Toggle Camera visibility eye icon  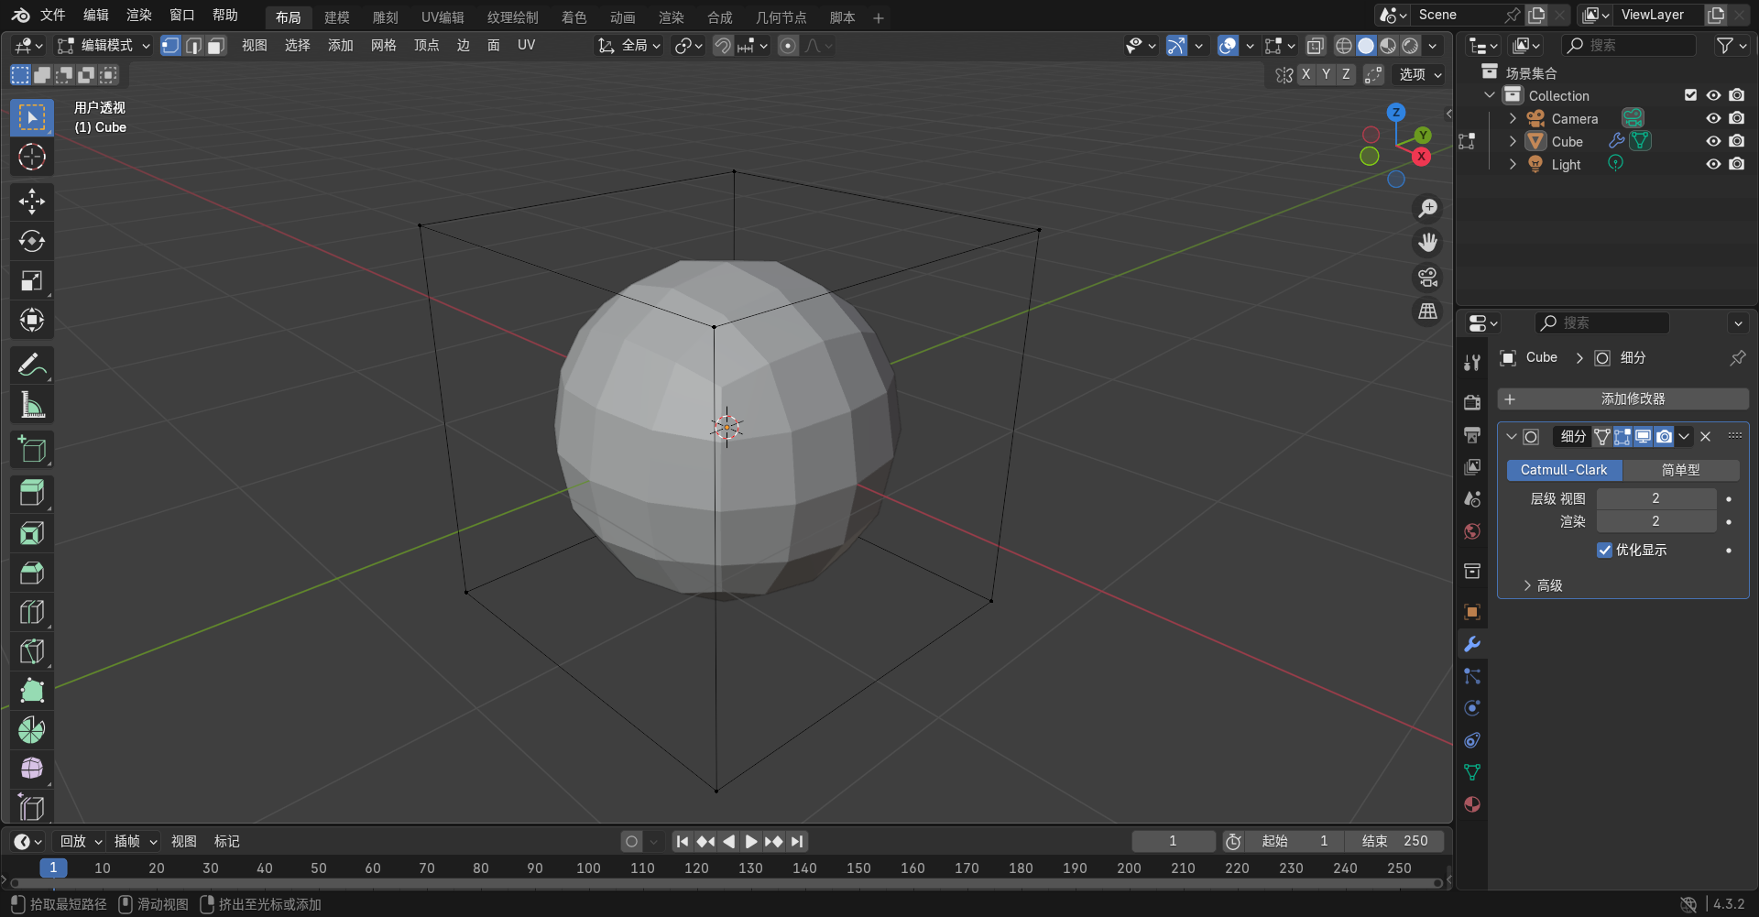point(1713,118)
